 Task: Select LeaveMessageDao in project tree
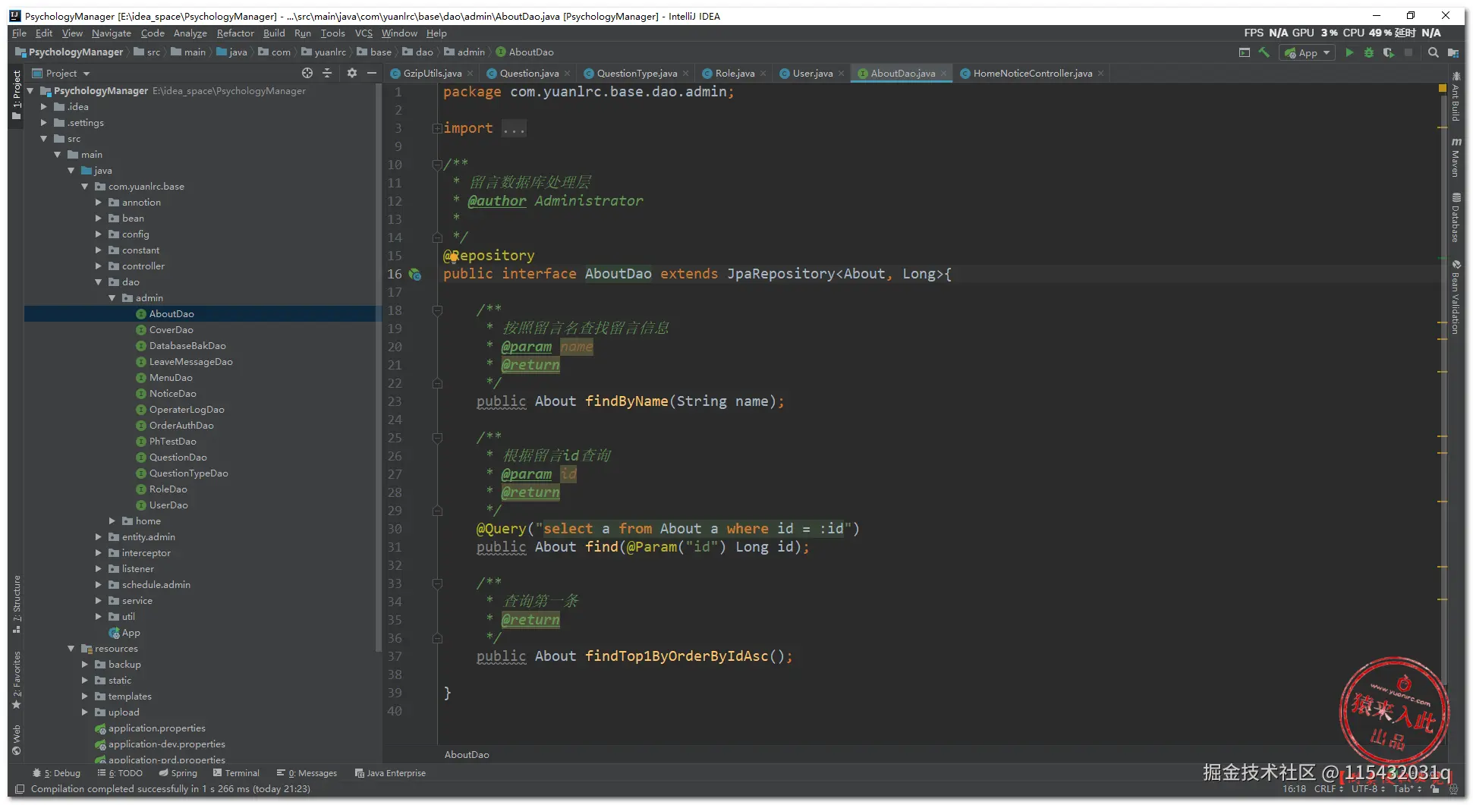(x=190, y=362)
